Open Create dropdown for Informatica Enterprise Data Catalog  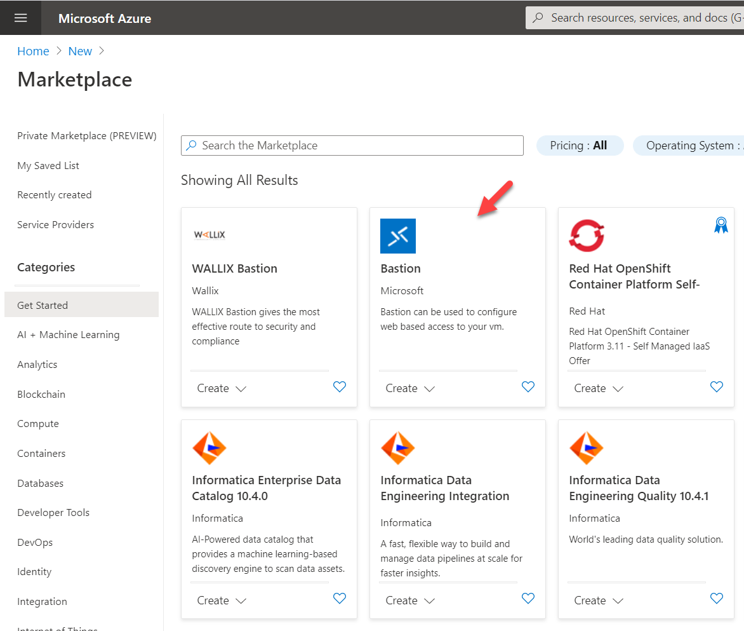222,600
